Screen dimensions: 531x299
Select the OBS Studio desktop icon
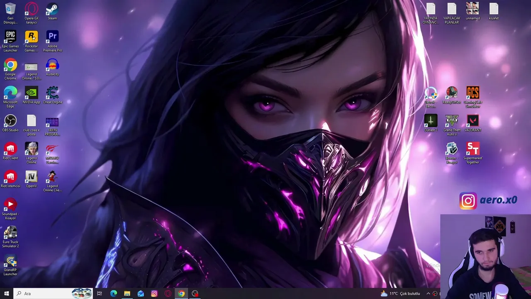[10, 123]
